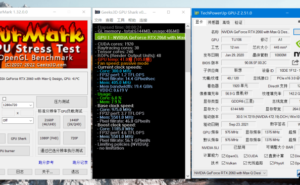Open the 文件 menu in GPU Shark
300x185 pixels.
tap(98, 20)
